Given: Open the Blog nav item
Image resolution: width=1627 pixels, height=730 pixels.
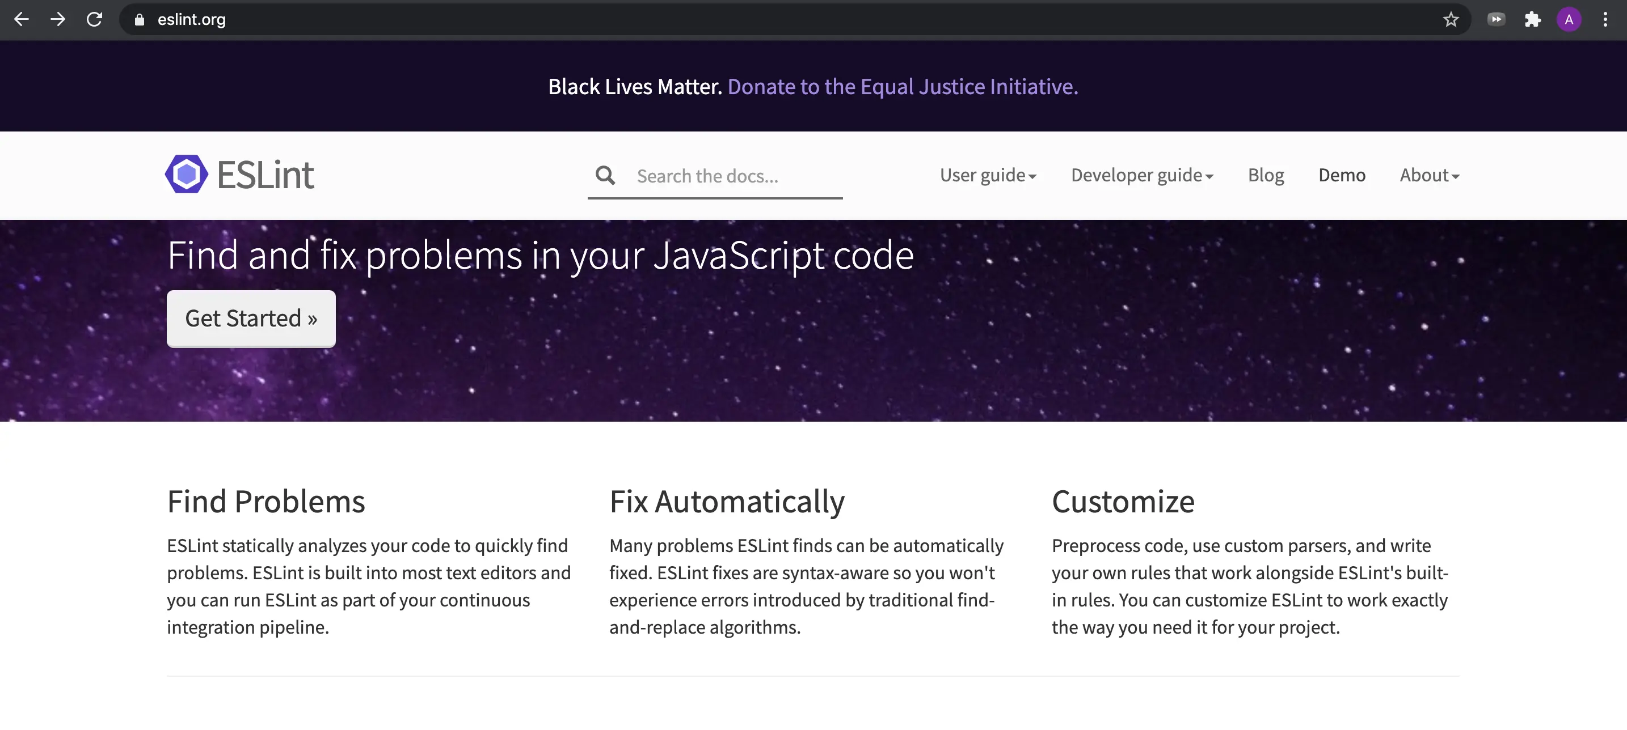Looking at the screenshot, I should (1265, 175).
